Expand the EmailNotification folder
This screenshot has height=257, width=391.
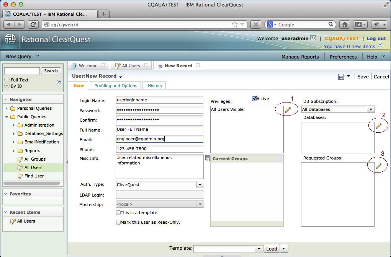click(14, 142)
